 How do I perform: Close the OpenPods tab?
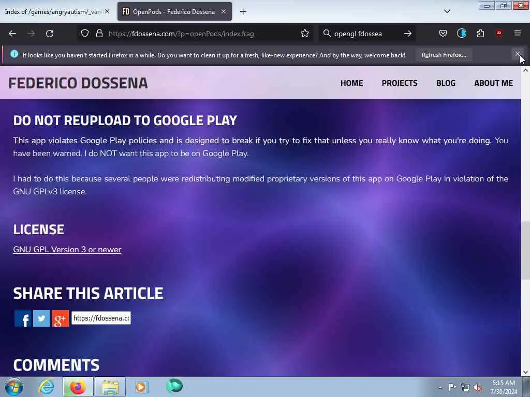coord(224,11)
